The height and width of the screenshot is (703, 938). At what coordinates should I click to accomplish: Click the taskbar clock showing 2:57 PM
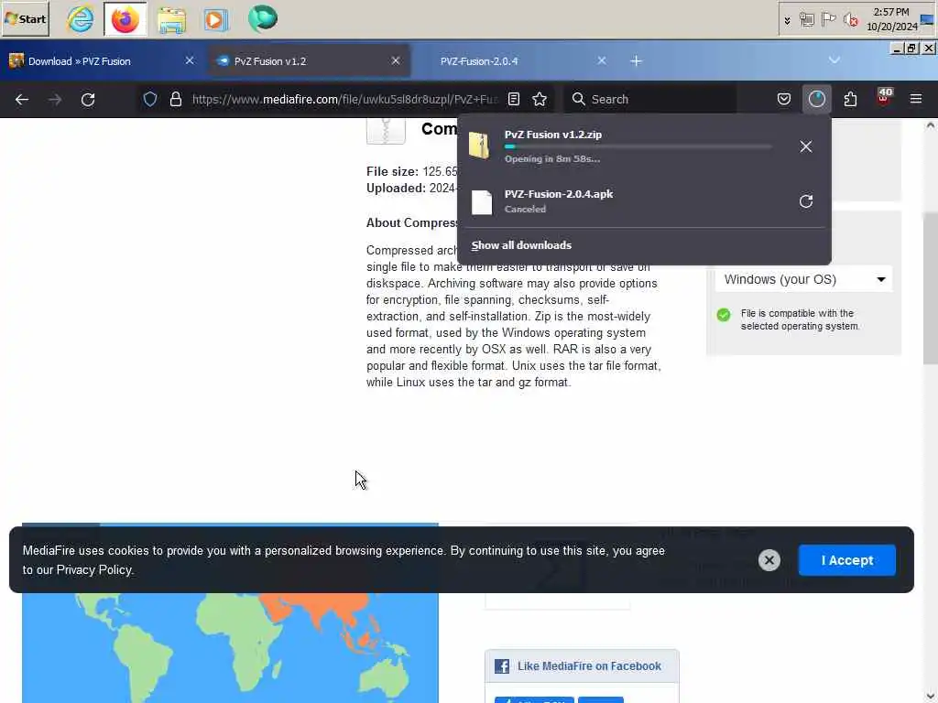[x=891, y=19]
